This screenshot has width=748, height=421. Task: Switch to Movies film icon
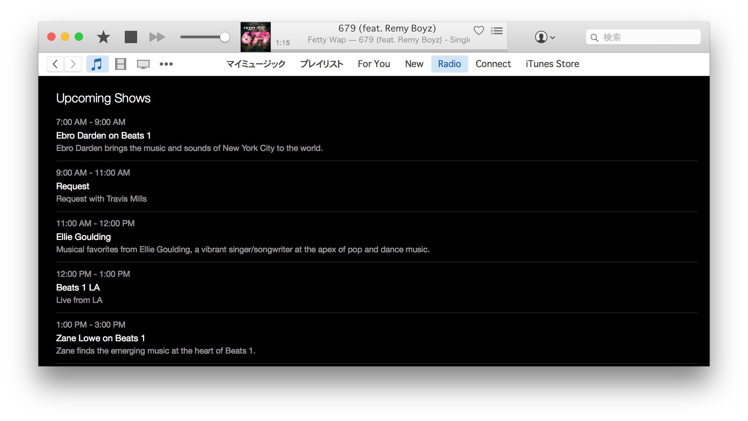pos(120,64)
